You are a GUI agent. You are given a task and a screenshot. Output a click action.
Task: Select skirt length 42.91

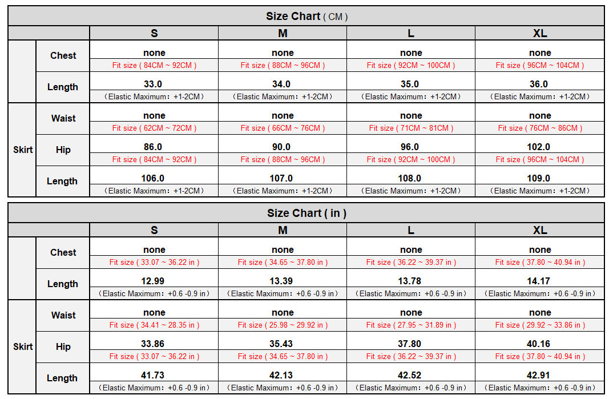tap(539, 375)
